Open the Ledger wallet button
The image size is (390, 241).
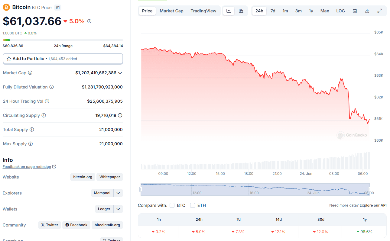coord(104,209)
